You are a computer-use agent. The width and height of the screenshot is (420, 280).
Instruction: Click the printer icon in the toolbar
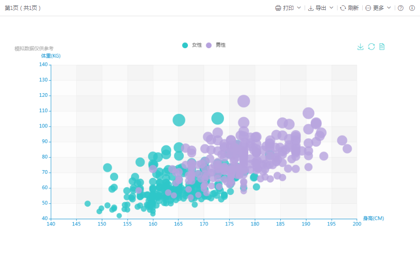pyautogui.click(x=278, y=8)
